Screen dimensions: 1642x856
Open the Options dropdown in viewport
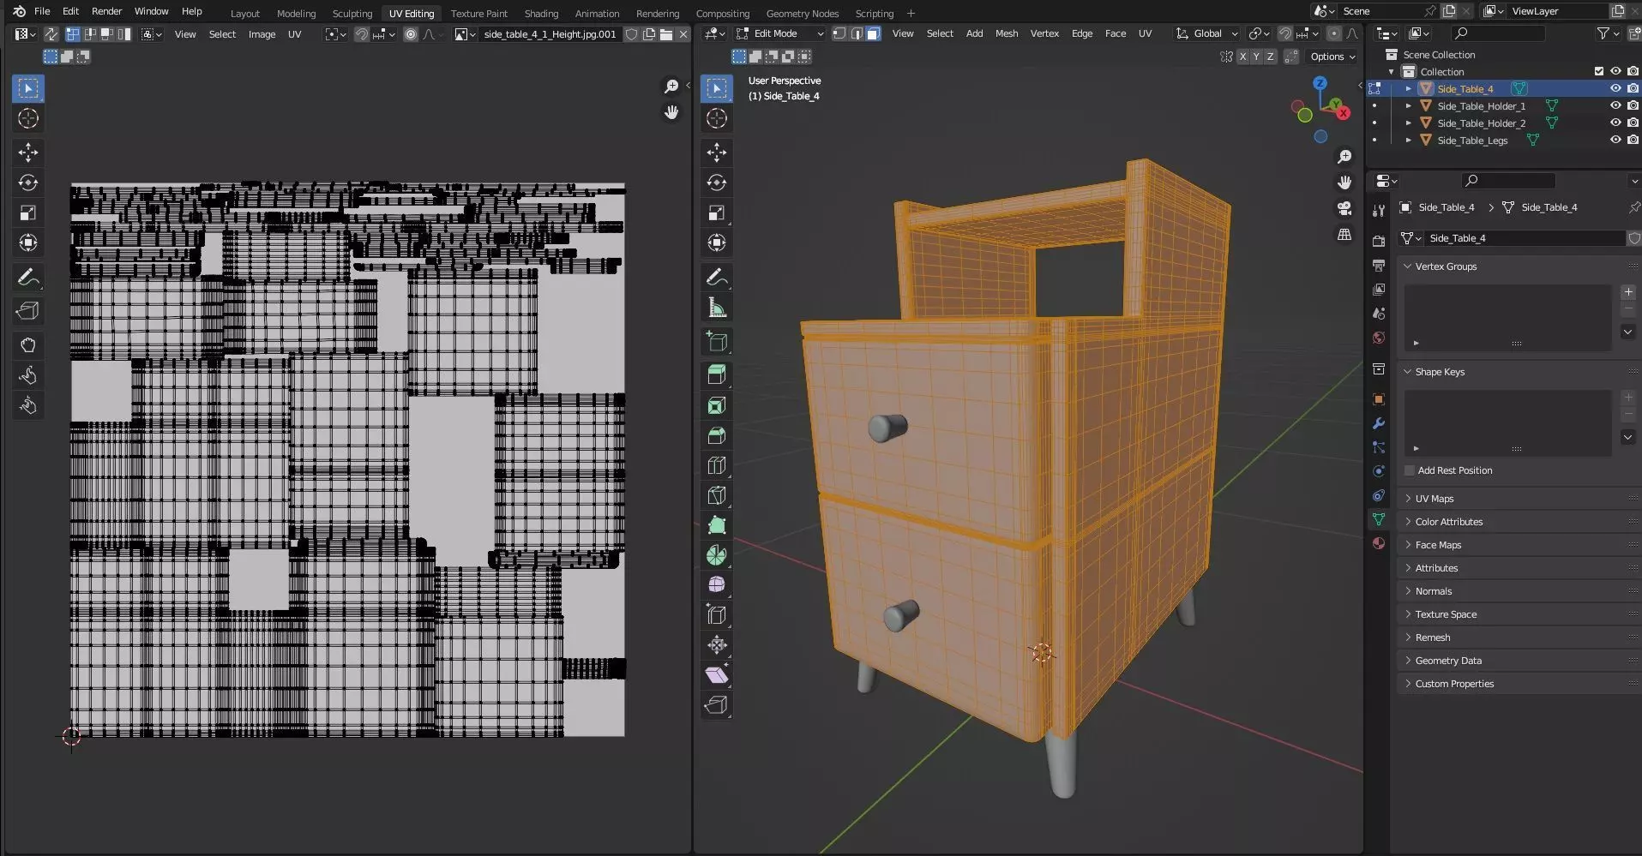click(1333, 57)
